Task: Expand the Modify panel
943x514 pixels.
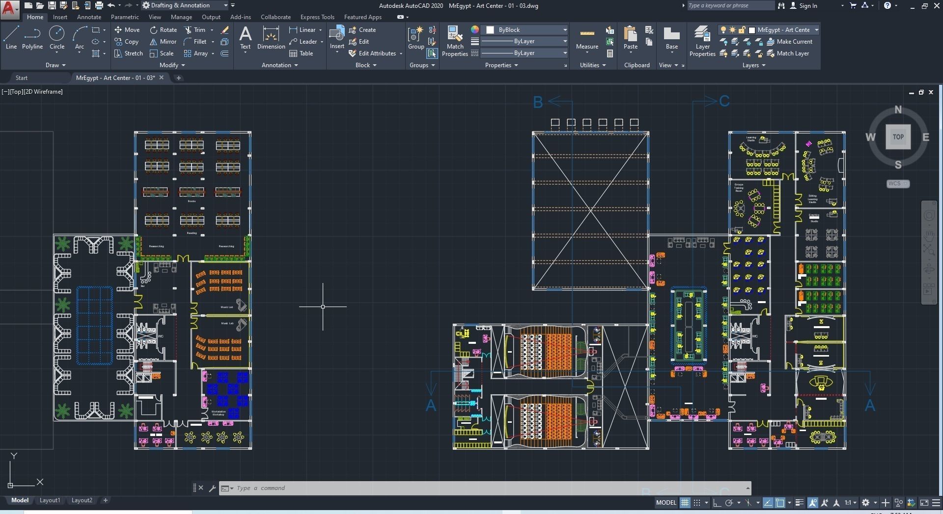Action: pos(172,65)
